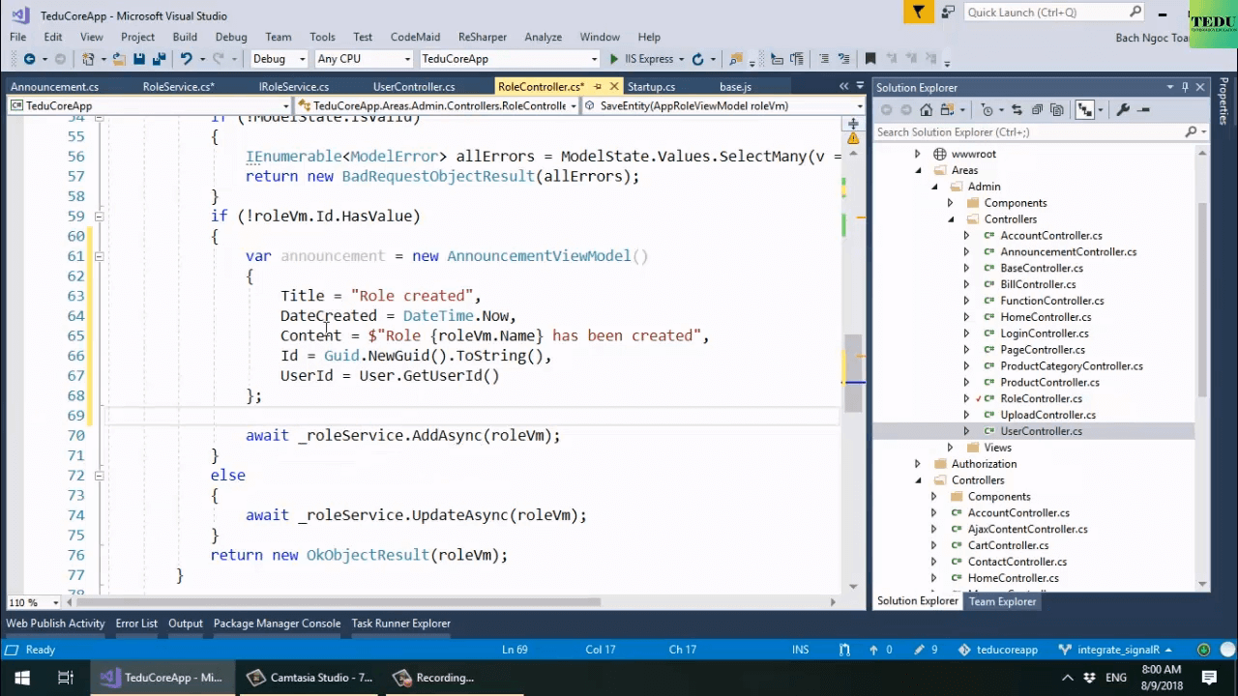Click the Home icon in Solution Explorer
This screenshot has width=1238, height=696.
(927, 110)
